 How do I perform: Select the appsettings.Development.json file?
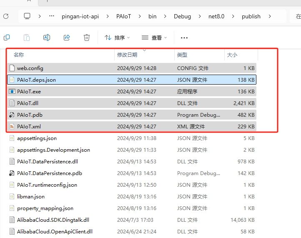pos(53,150)
